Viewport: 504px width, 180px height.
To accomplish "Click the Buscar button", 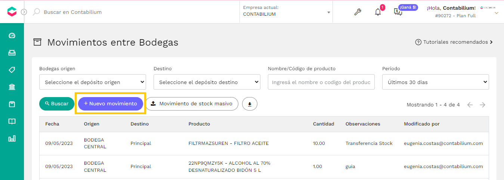I will [57, 104].
